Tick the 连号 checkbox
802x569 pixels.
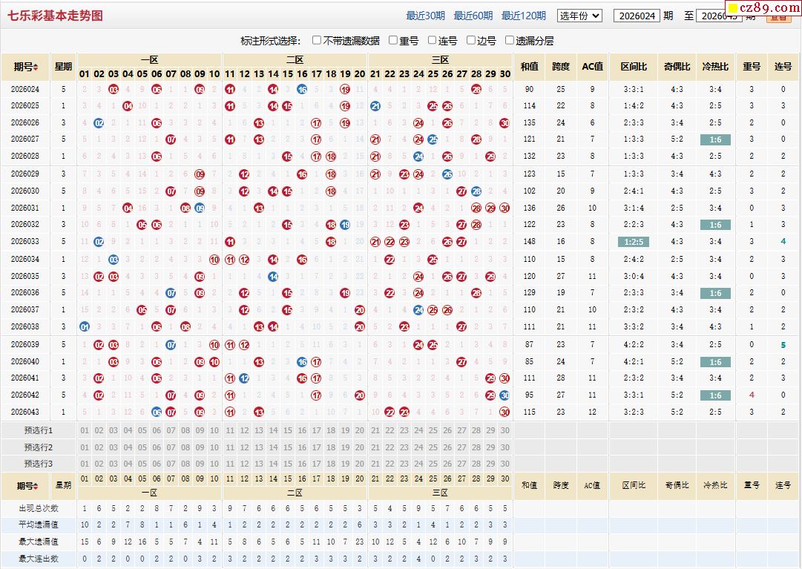point(433,41)
